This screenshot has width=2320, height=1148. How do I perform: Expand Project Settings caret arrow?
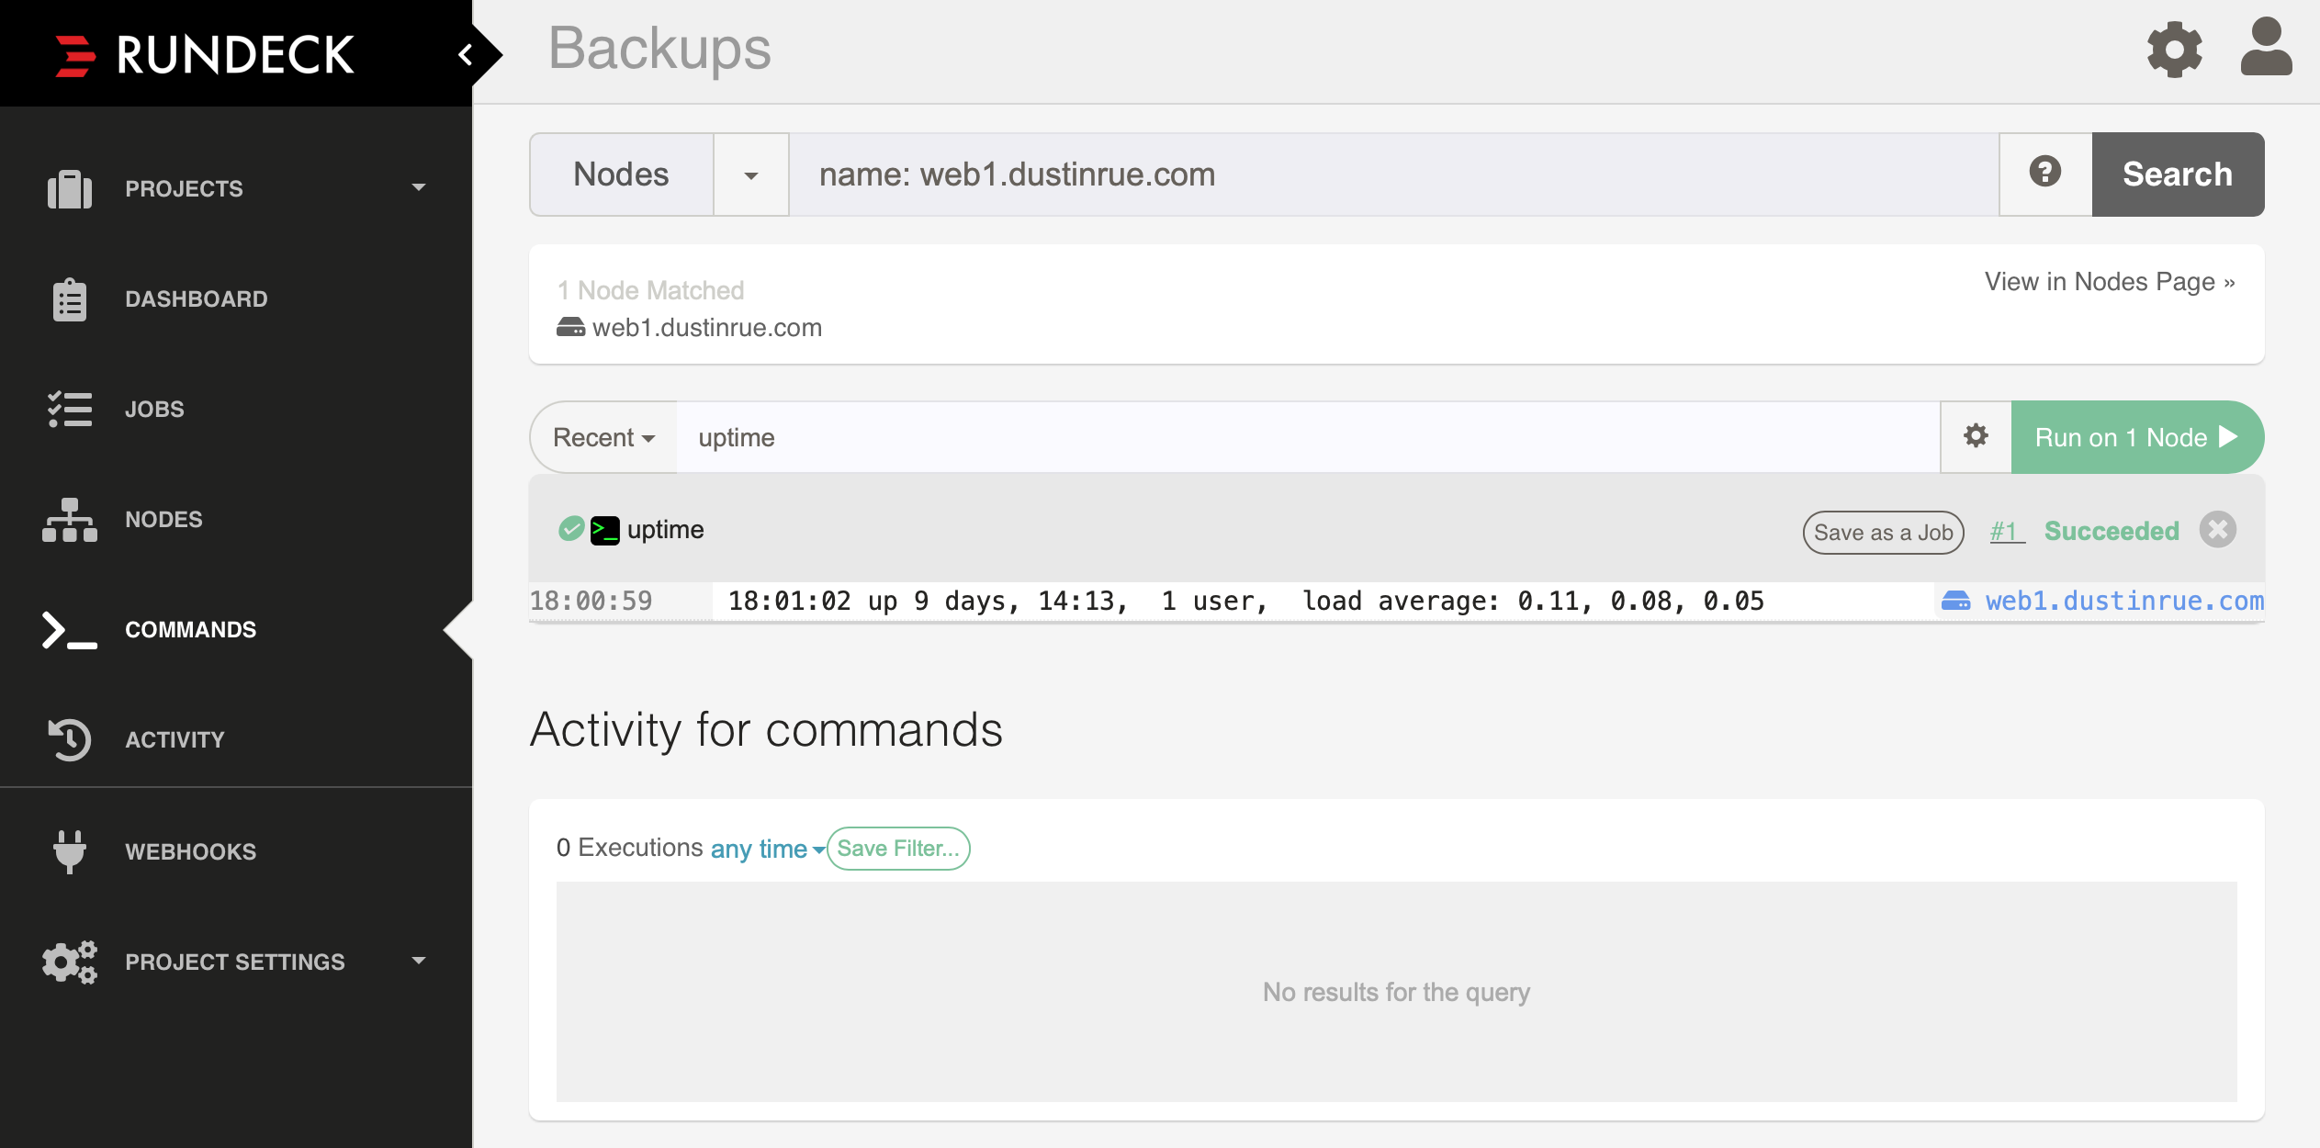pos(419,962)
